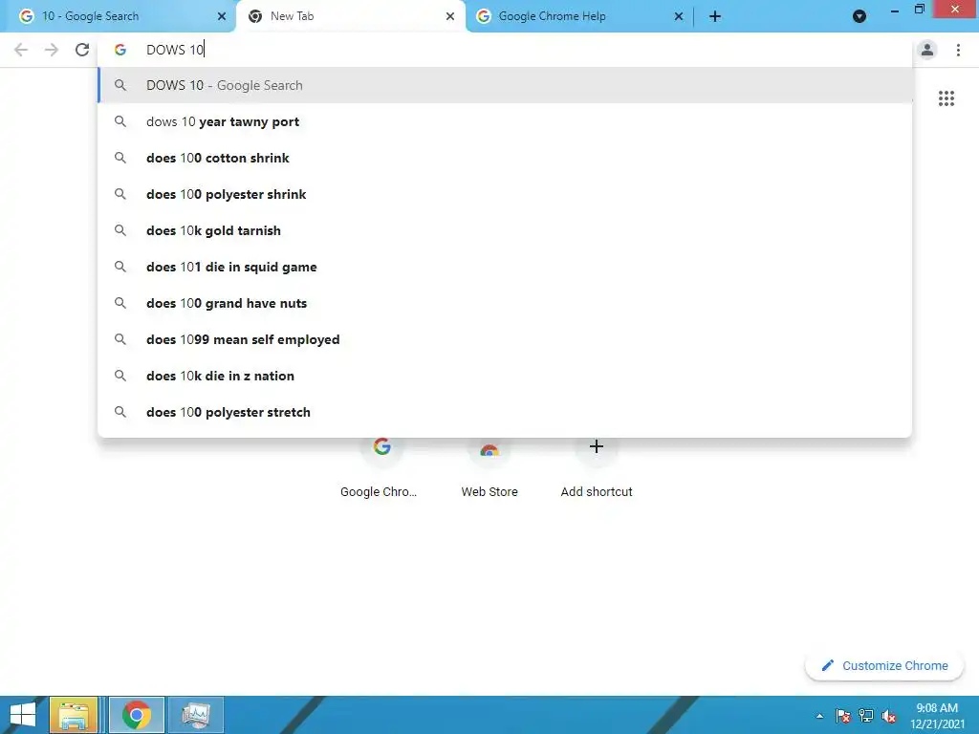979x734 pixels.
Task: Click the network tray icon
Action: coord(866,716)
